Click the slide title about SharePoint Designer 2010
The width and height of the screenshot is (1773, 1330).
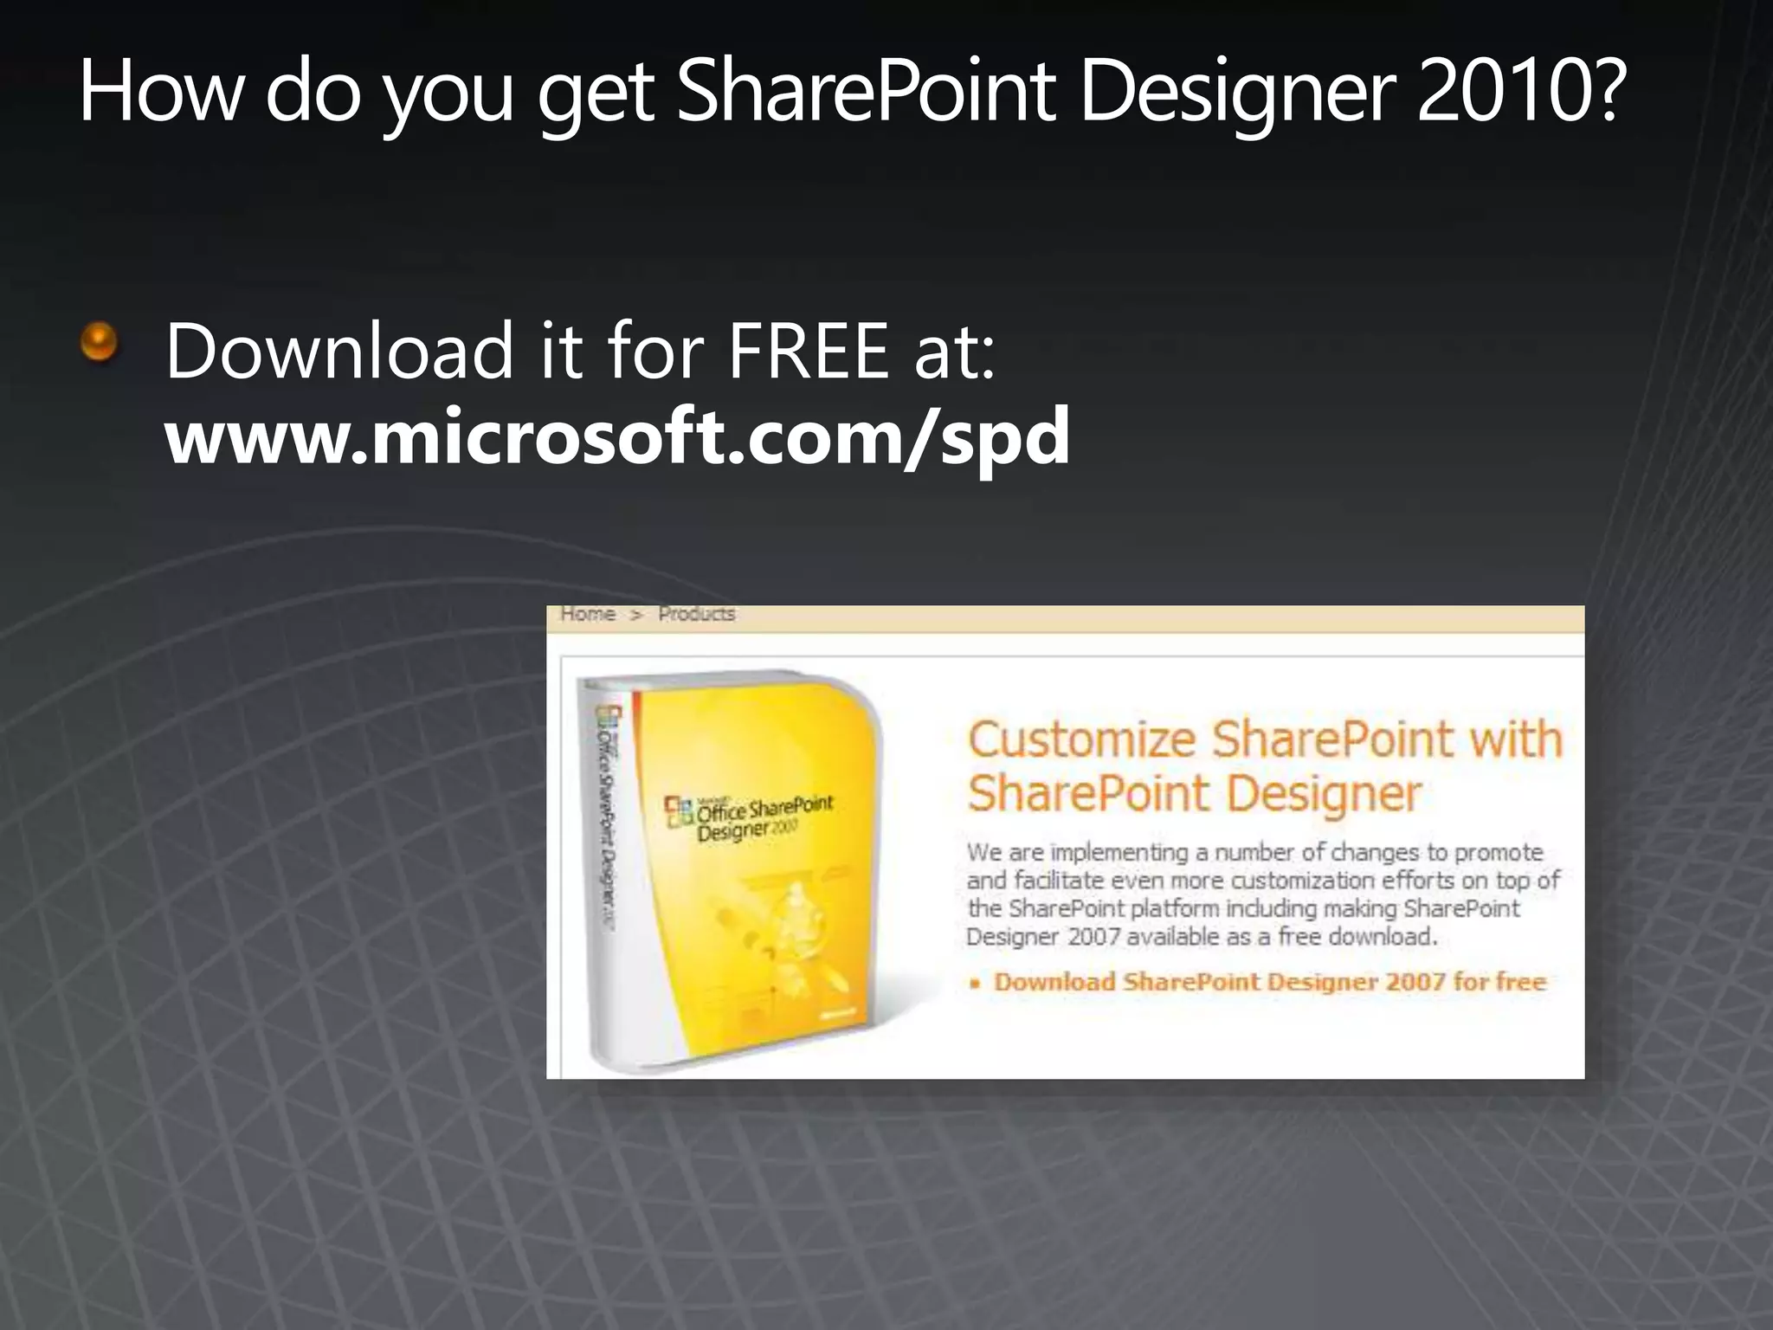853,91
